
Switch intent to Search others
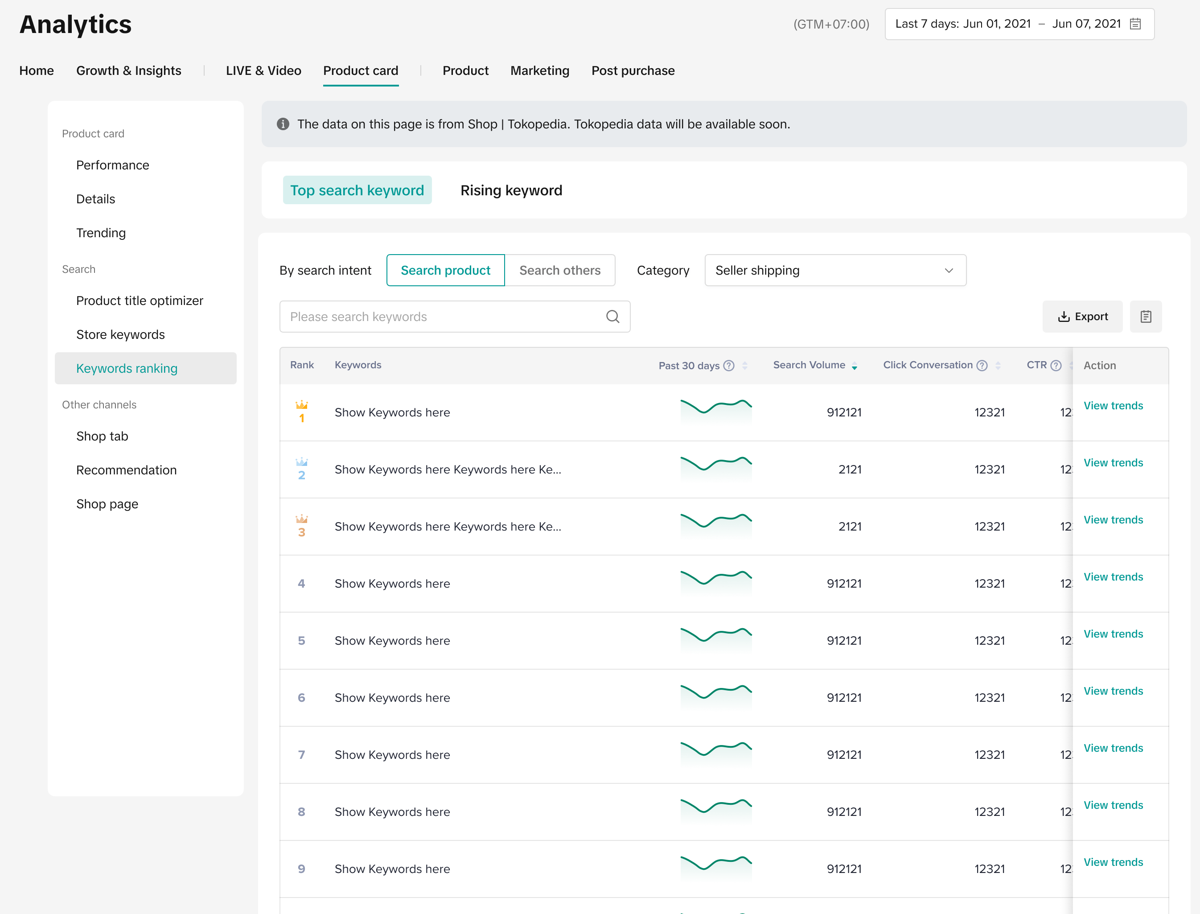click(560, 270)
